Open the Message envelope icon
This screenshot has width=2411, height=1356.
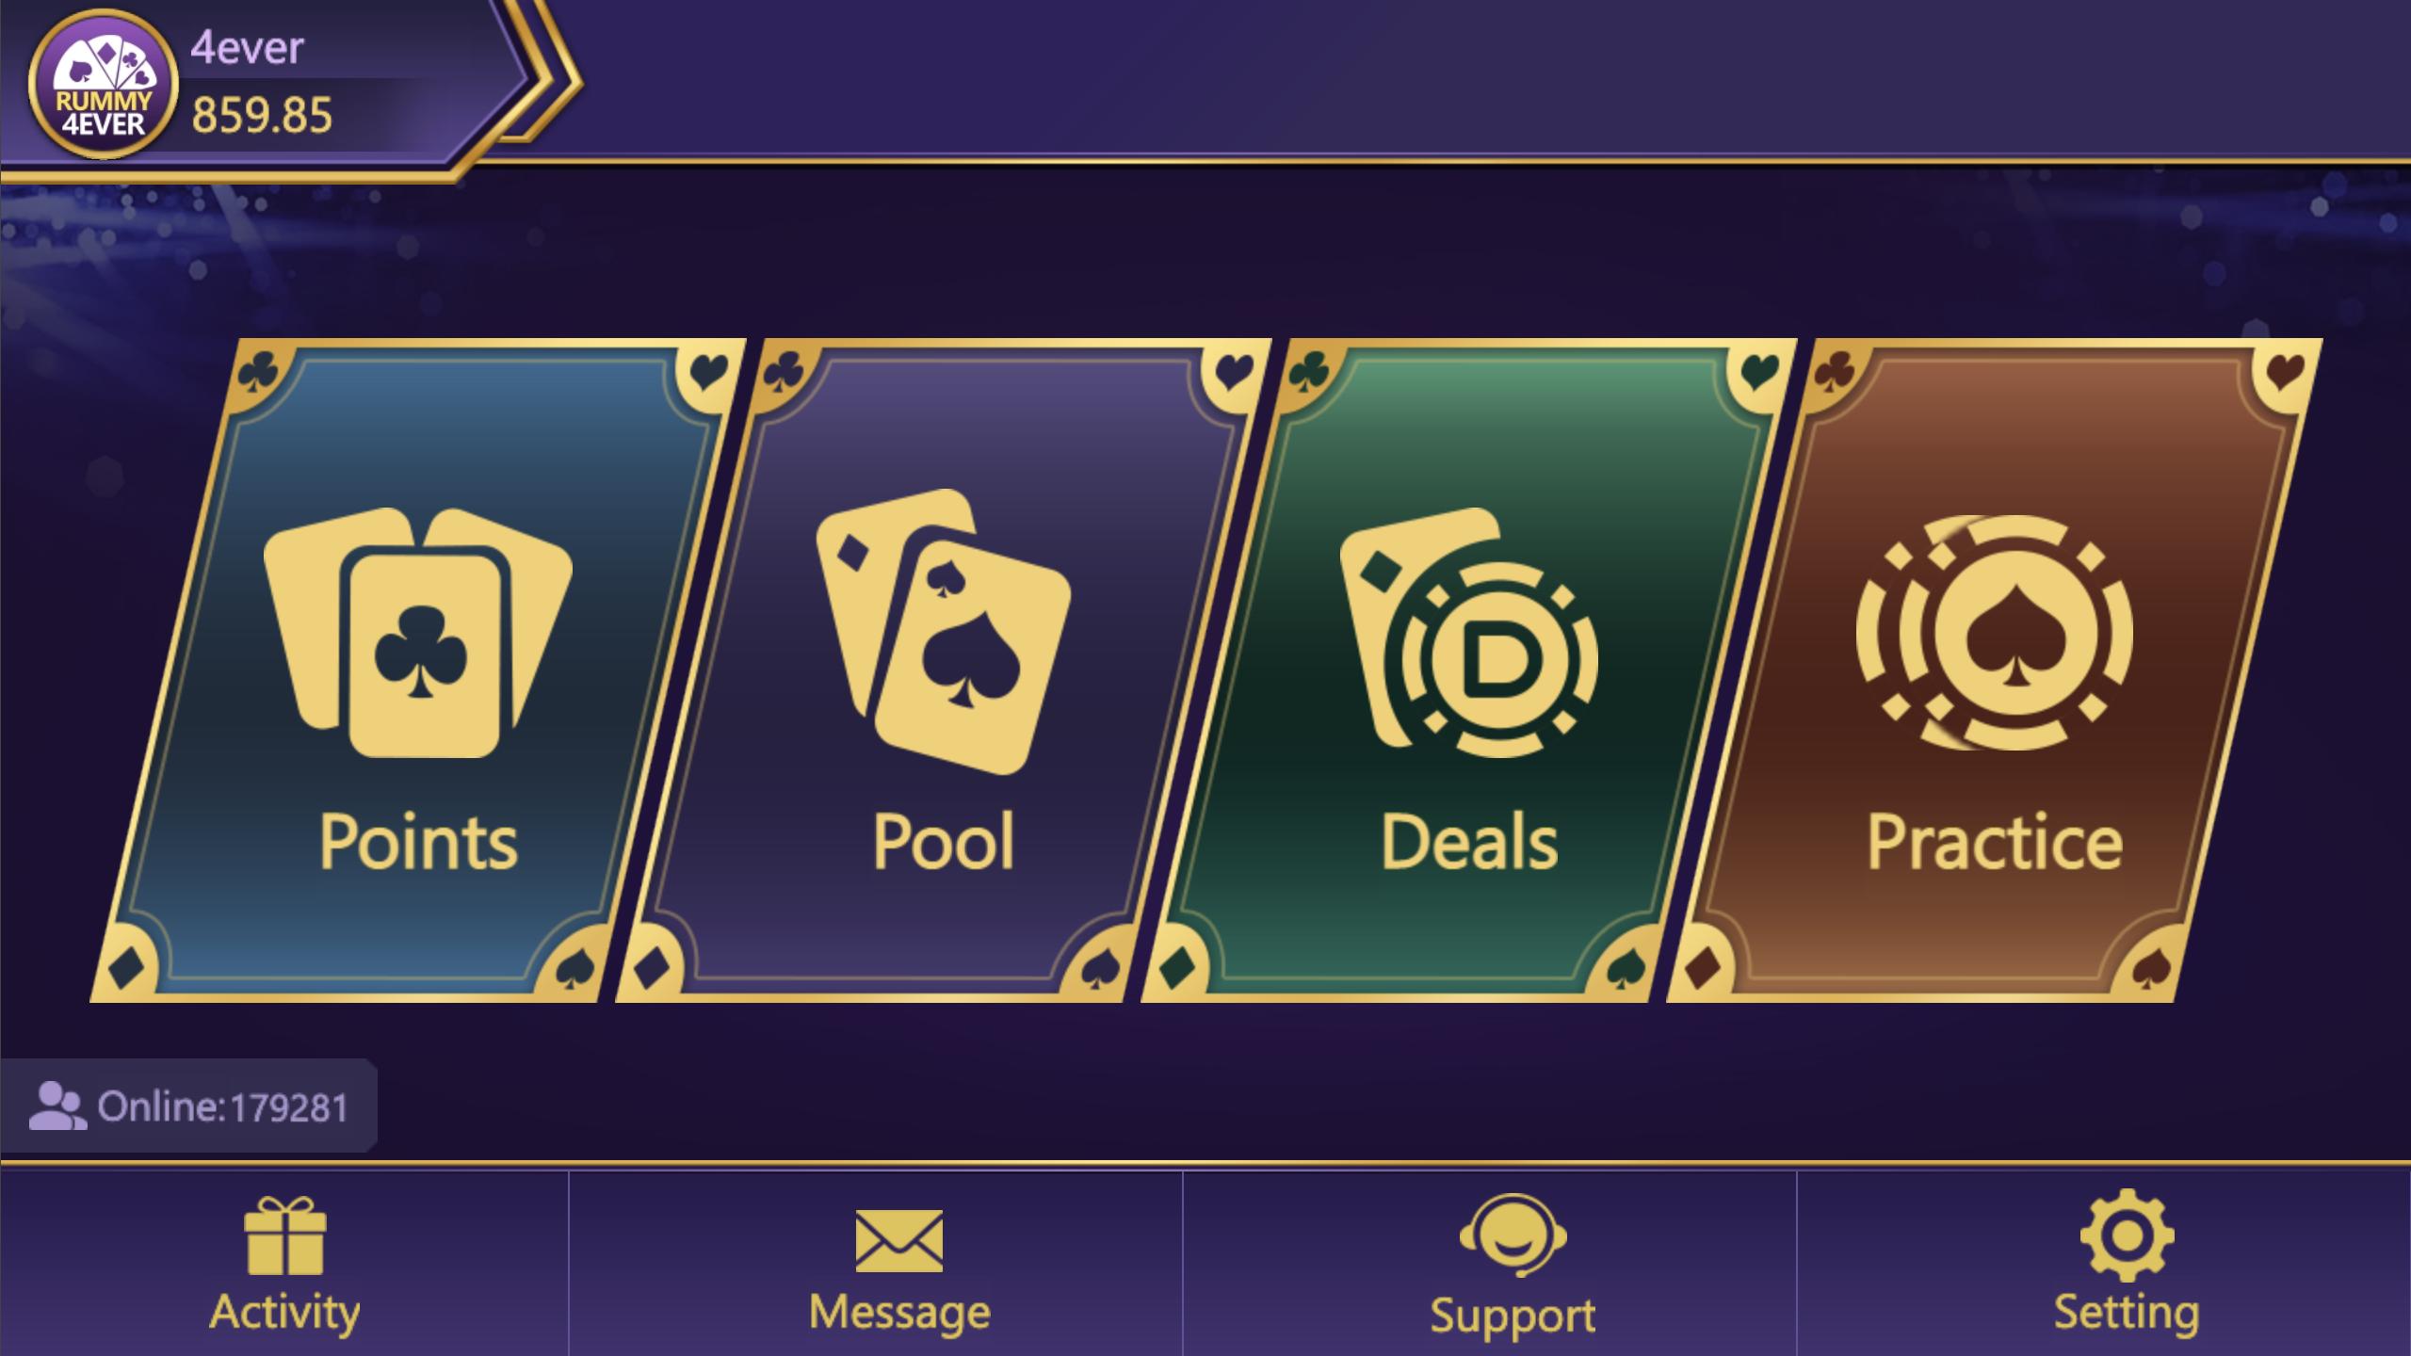tap(899, 1240)
